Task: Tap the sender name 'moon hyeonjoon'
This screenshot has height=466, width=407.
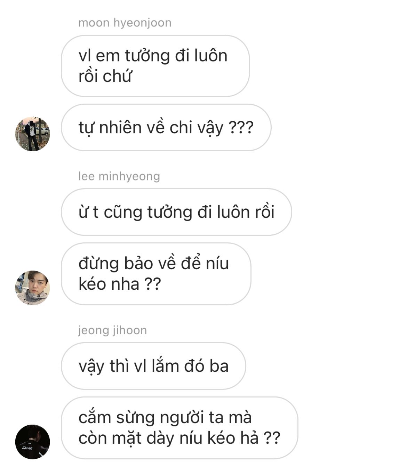Action: coord(125,23)
